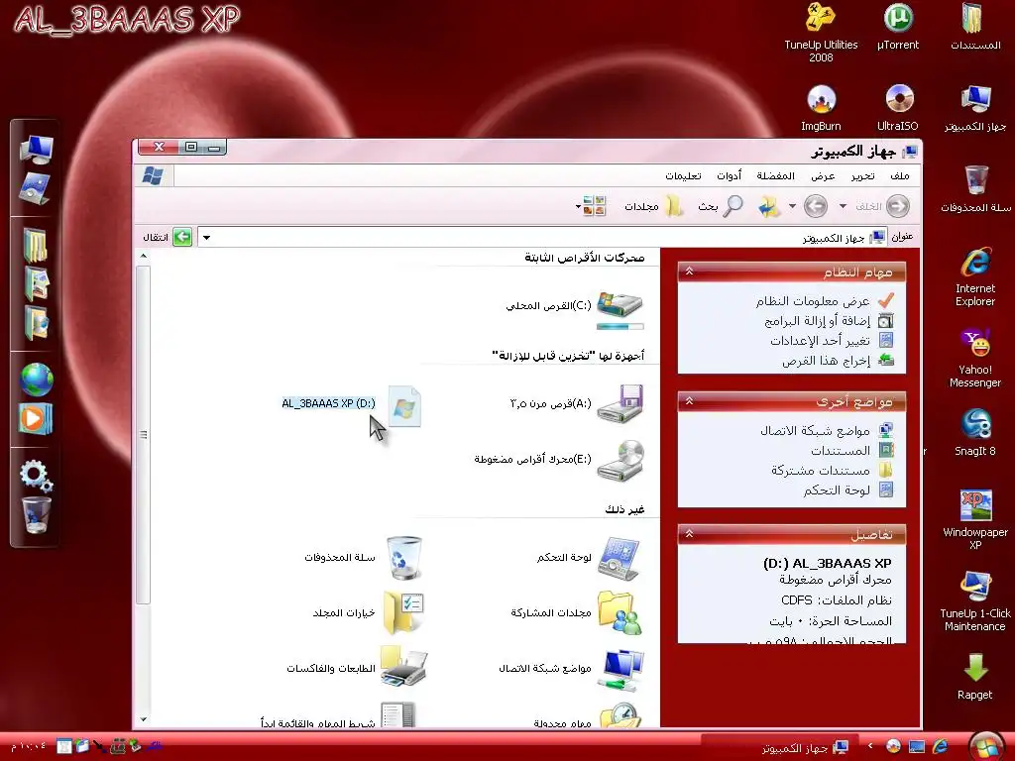Open the back button history dropdown arrow

click(x=843, y=206)
